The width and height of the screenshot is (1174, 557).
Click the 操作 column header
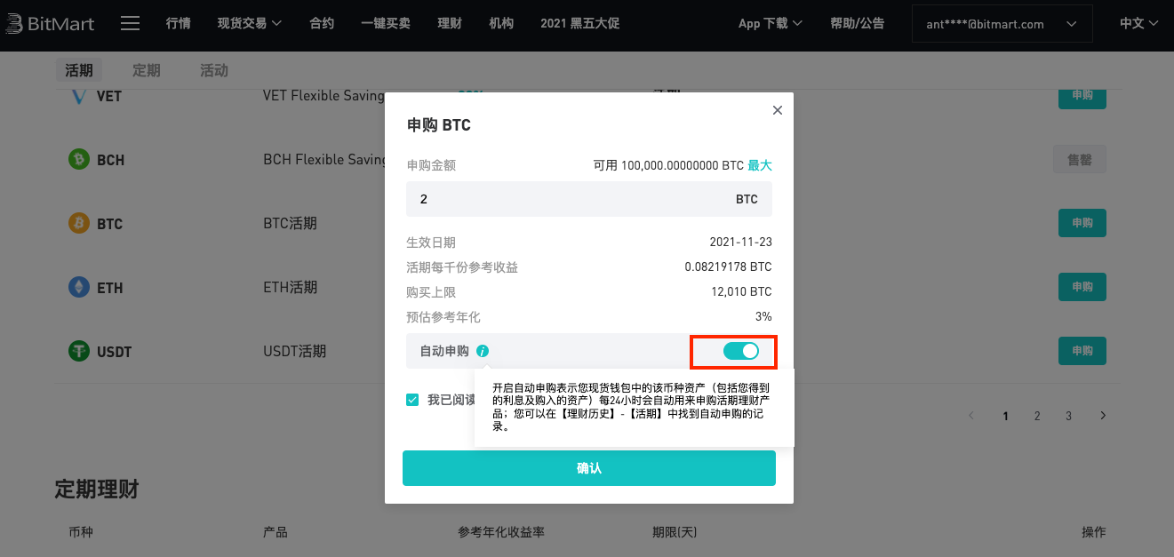pyautogui.click(x=1094, y=532)
